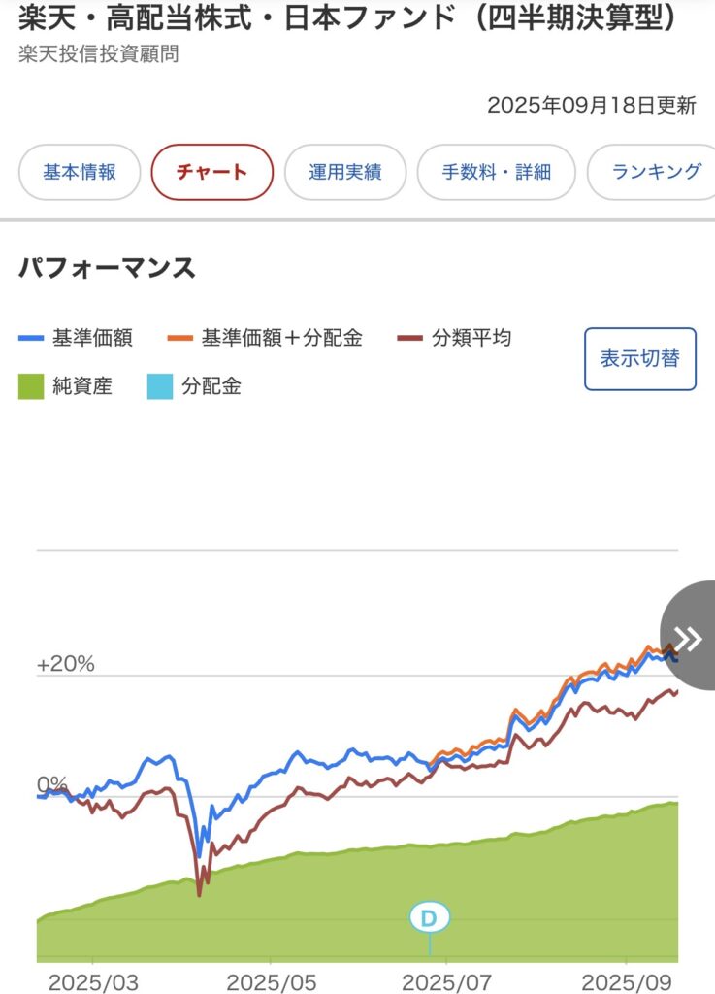This screenshot has height=994, width=715.
Task: Click the 表示切替 button
Action: tap(639, 359)
